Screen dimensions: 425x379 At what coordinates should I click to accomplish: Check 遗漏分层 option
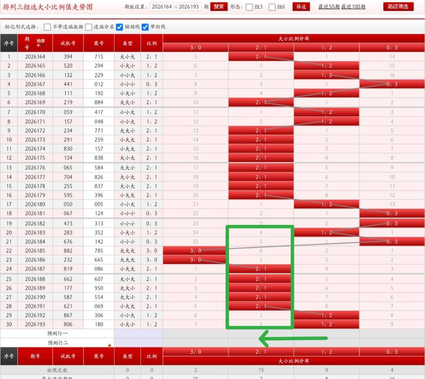tap(89, 27)
